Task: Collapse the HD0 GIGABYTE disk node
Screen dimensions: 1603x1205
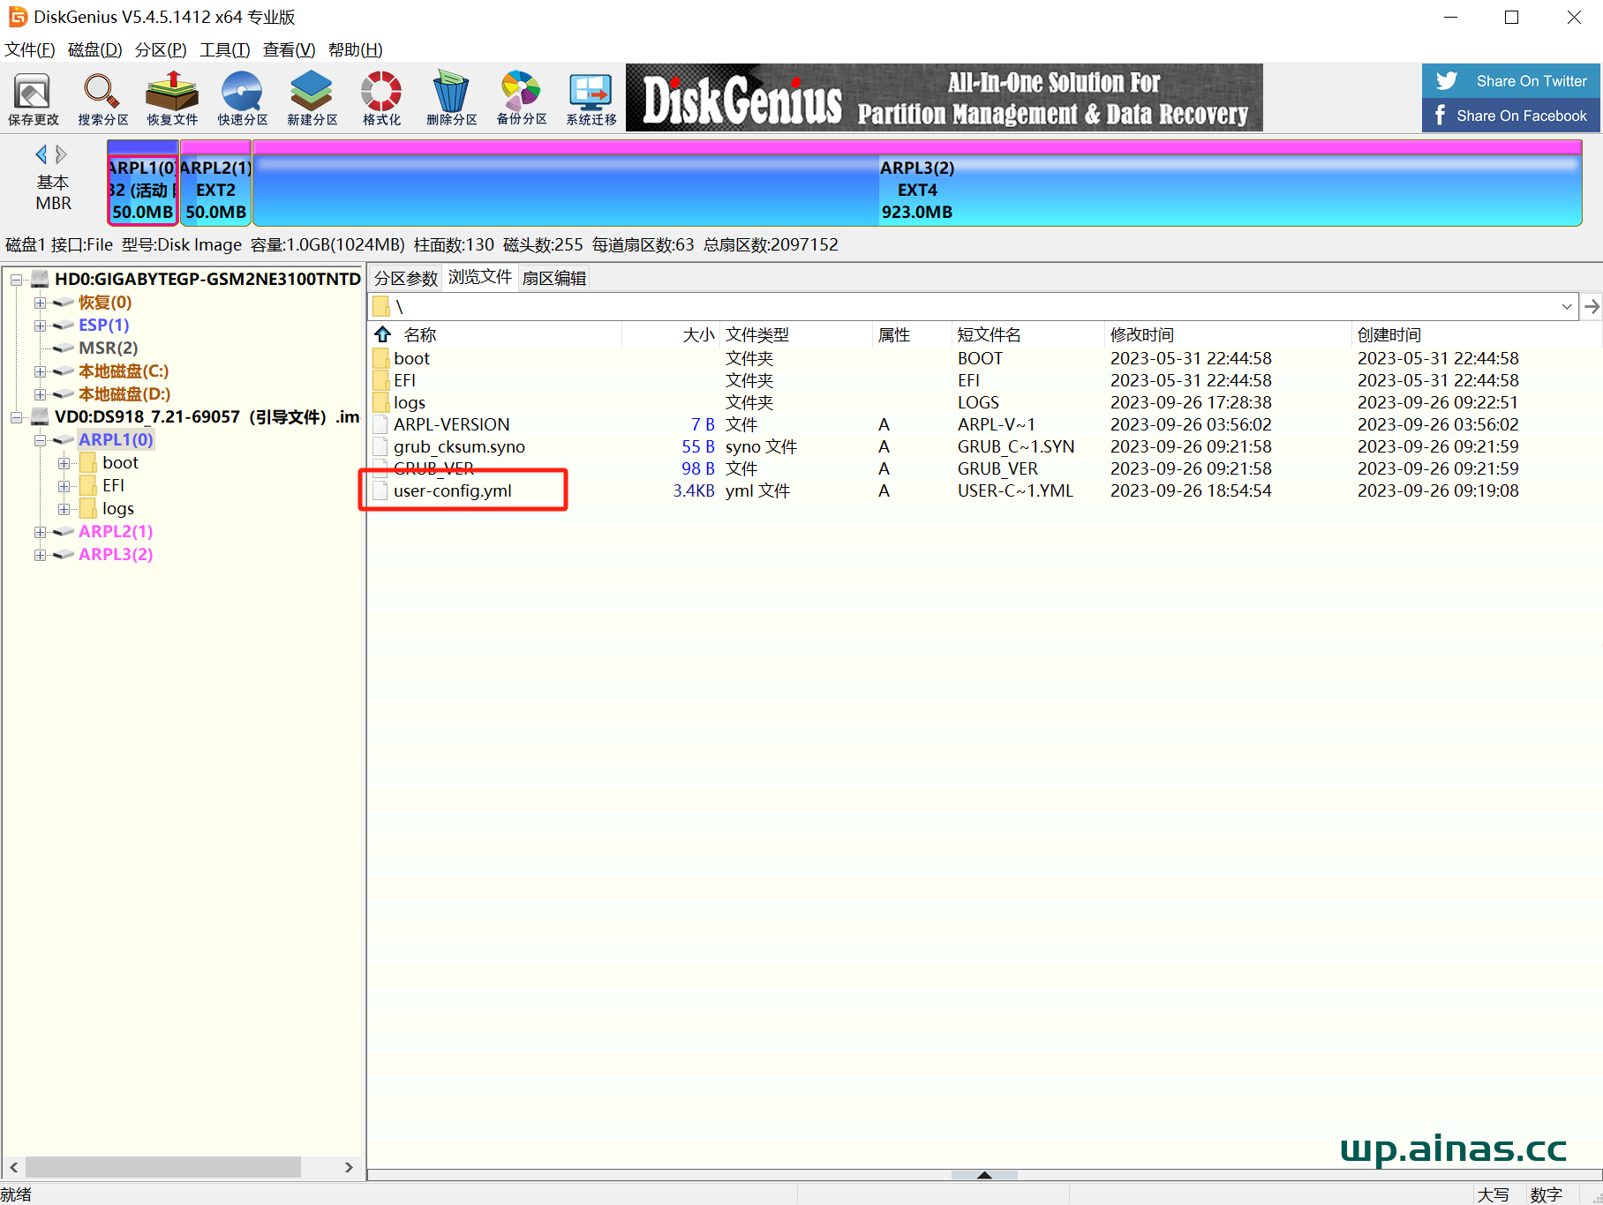Action: pos(16,280)
